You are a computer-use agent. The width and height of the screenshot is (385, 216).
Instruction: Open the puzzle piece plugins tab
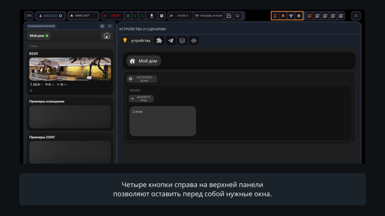pyautogui.click(x=159, y=41)
